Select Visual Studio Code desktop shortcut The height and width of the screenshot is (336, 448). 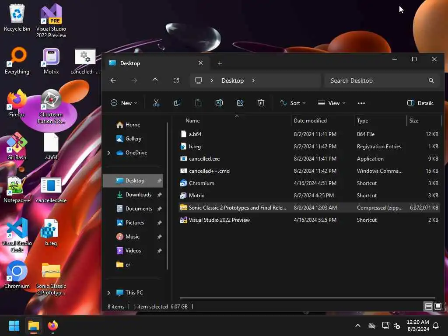click(17, 235)
